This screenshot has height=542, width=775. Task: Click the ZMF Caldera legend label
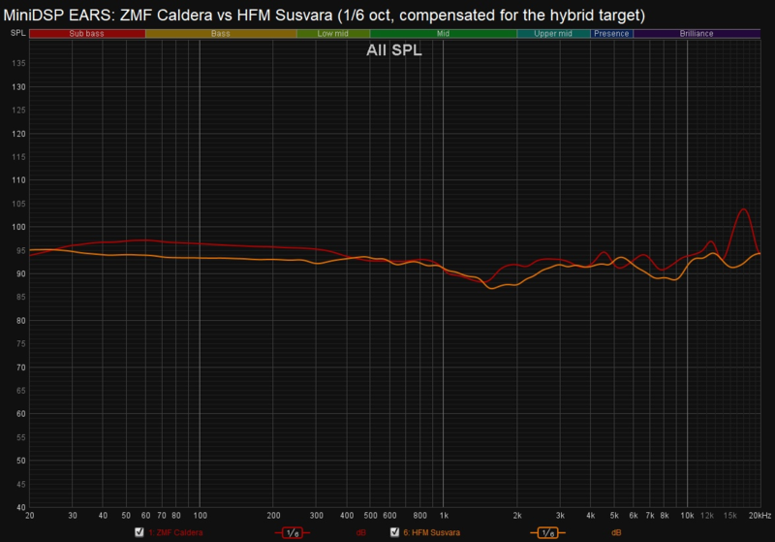177,532
